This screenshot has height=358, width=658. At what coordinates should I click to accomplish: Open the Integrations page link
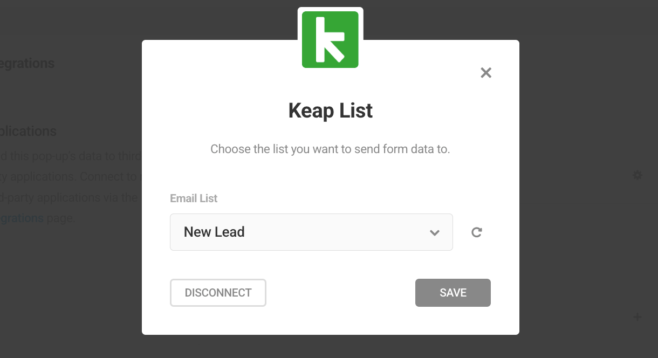(22, 218)
